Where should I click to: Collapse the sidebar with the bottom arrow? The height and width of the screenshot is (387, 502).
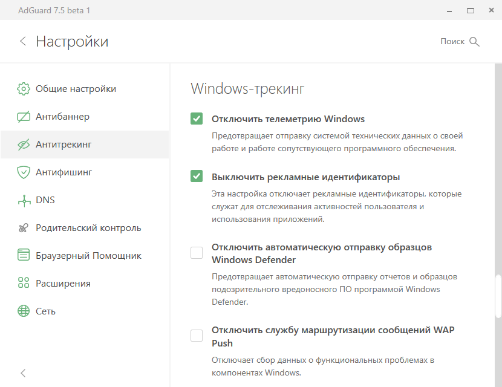point(23,373)
